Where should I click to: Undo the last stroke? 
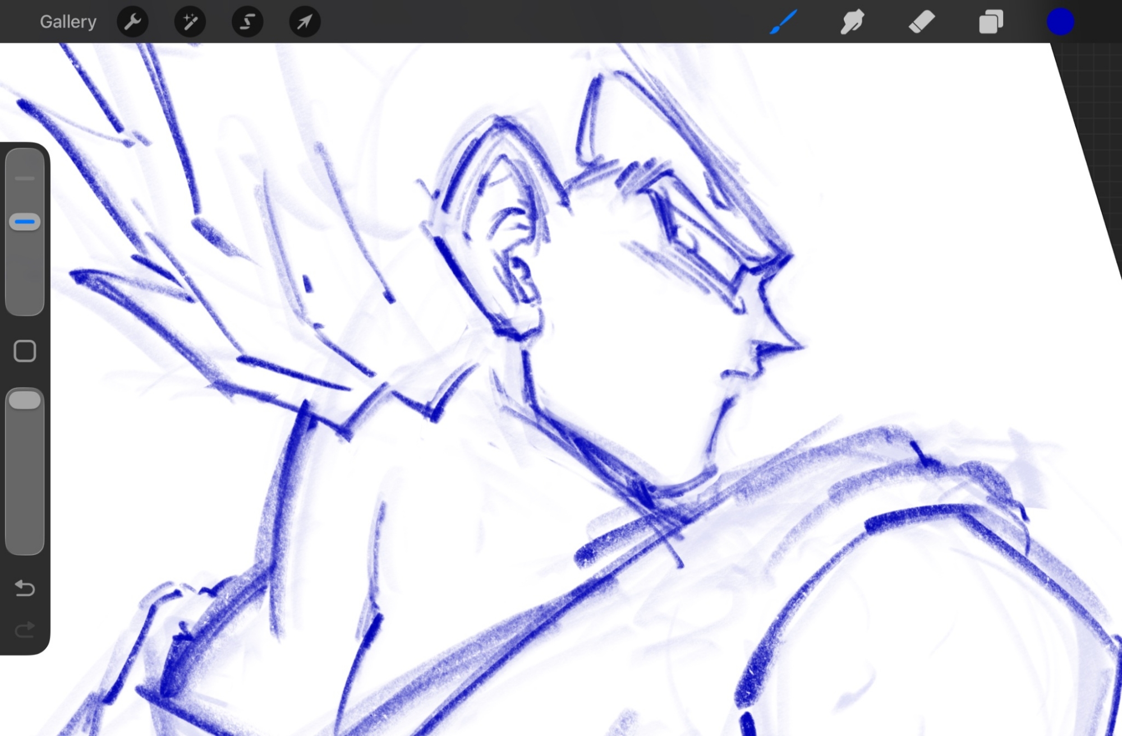pos(25,588)
